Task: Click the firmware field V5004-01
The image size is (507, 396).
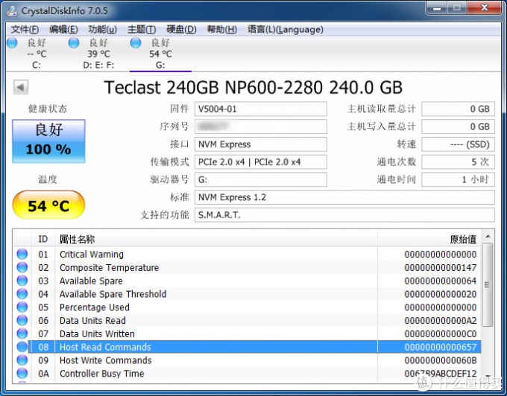Action: (x=261, y=109)
